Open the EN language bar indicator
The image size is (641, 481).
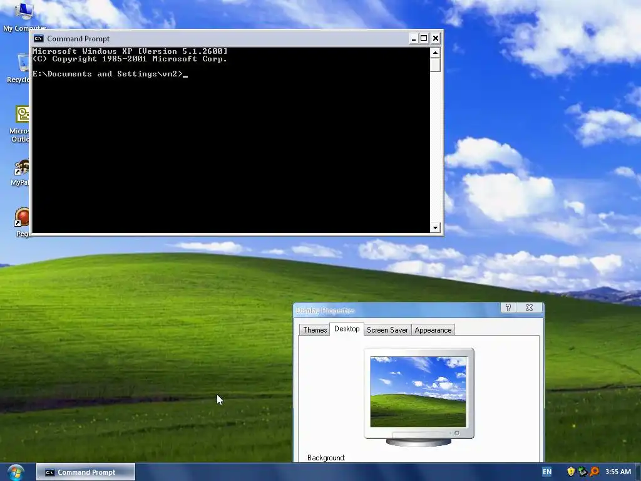546,472
